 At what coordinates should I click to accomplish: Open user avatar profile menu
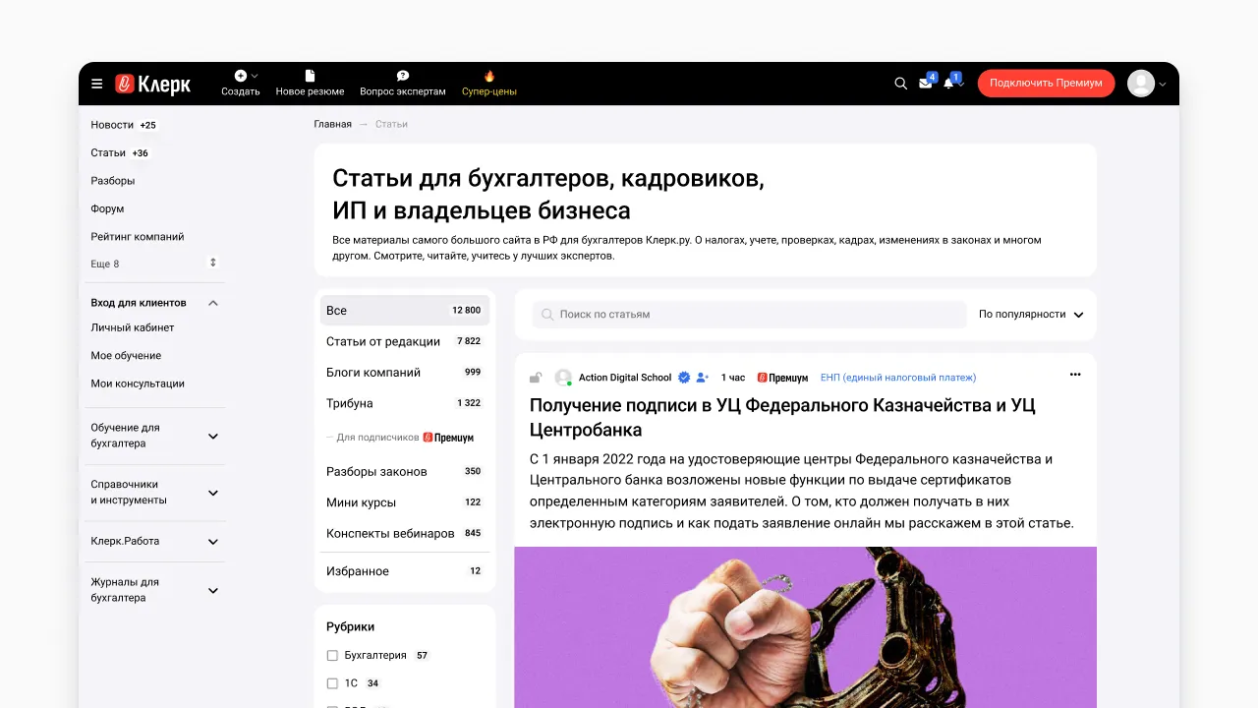tap(1146, 84)
